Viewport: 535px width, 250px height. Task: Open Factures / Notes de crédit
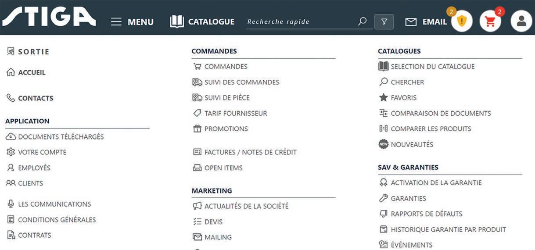click(x=250, y=152)
